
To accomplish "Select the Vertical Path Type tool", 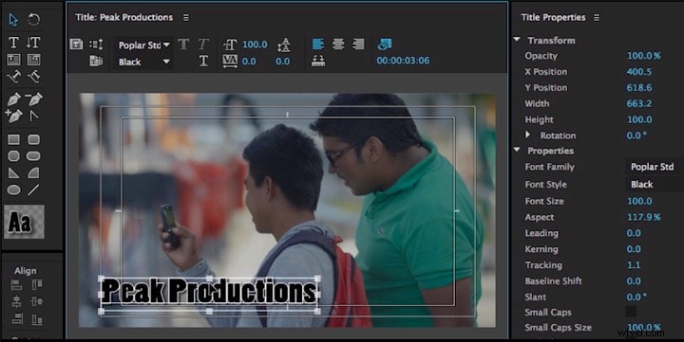I will point(33,77).
